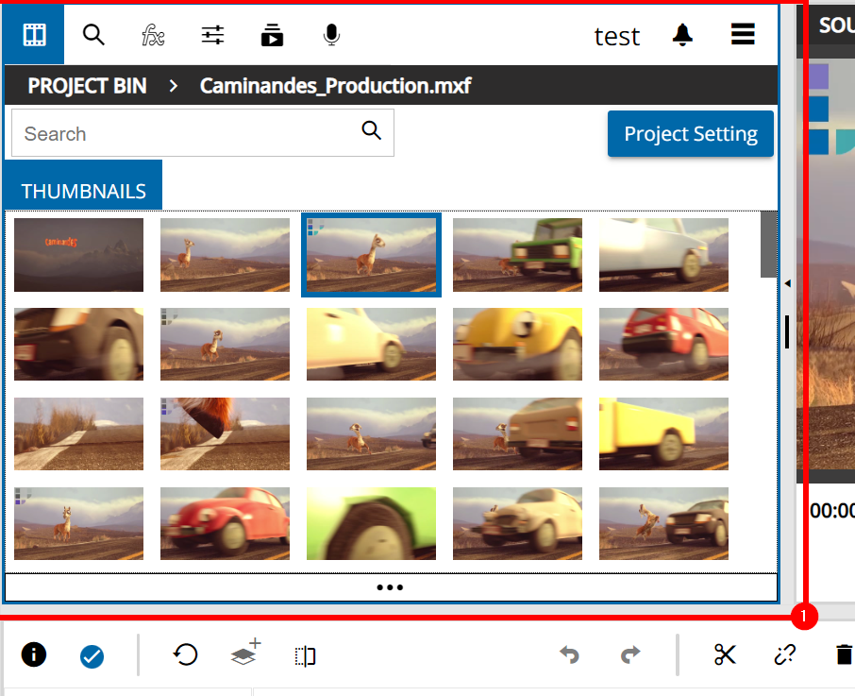The width and height of the screenshot is (855, 696).
Task: Click the Project Setting button
Action: [690, 134]
